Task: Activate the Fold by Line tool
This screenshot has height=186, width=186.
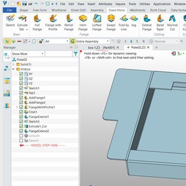Action: tap(124, 22)
